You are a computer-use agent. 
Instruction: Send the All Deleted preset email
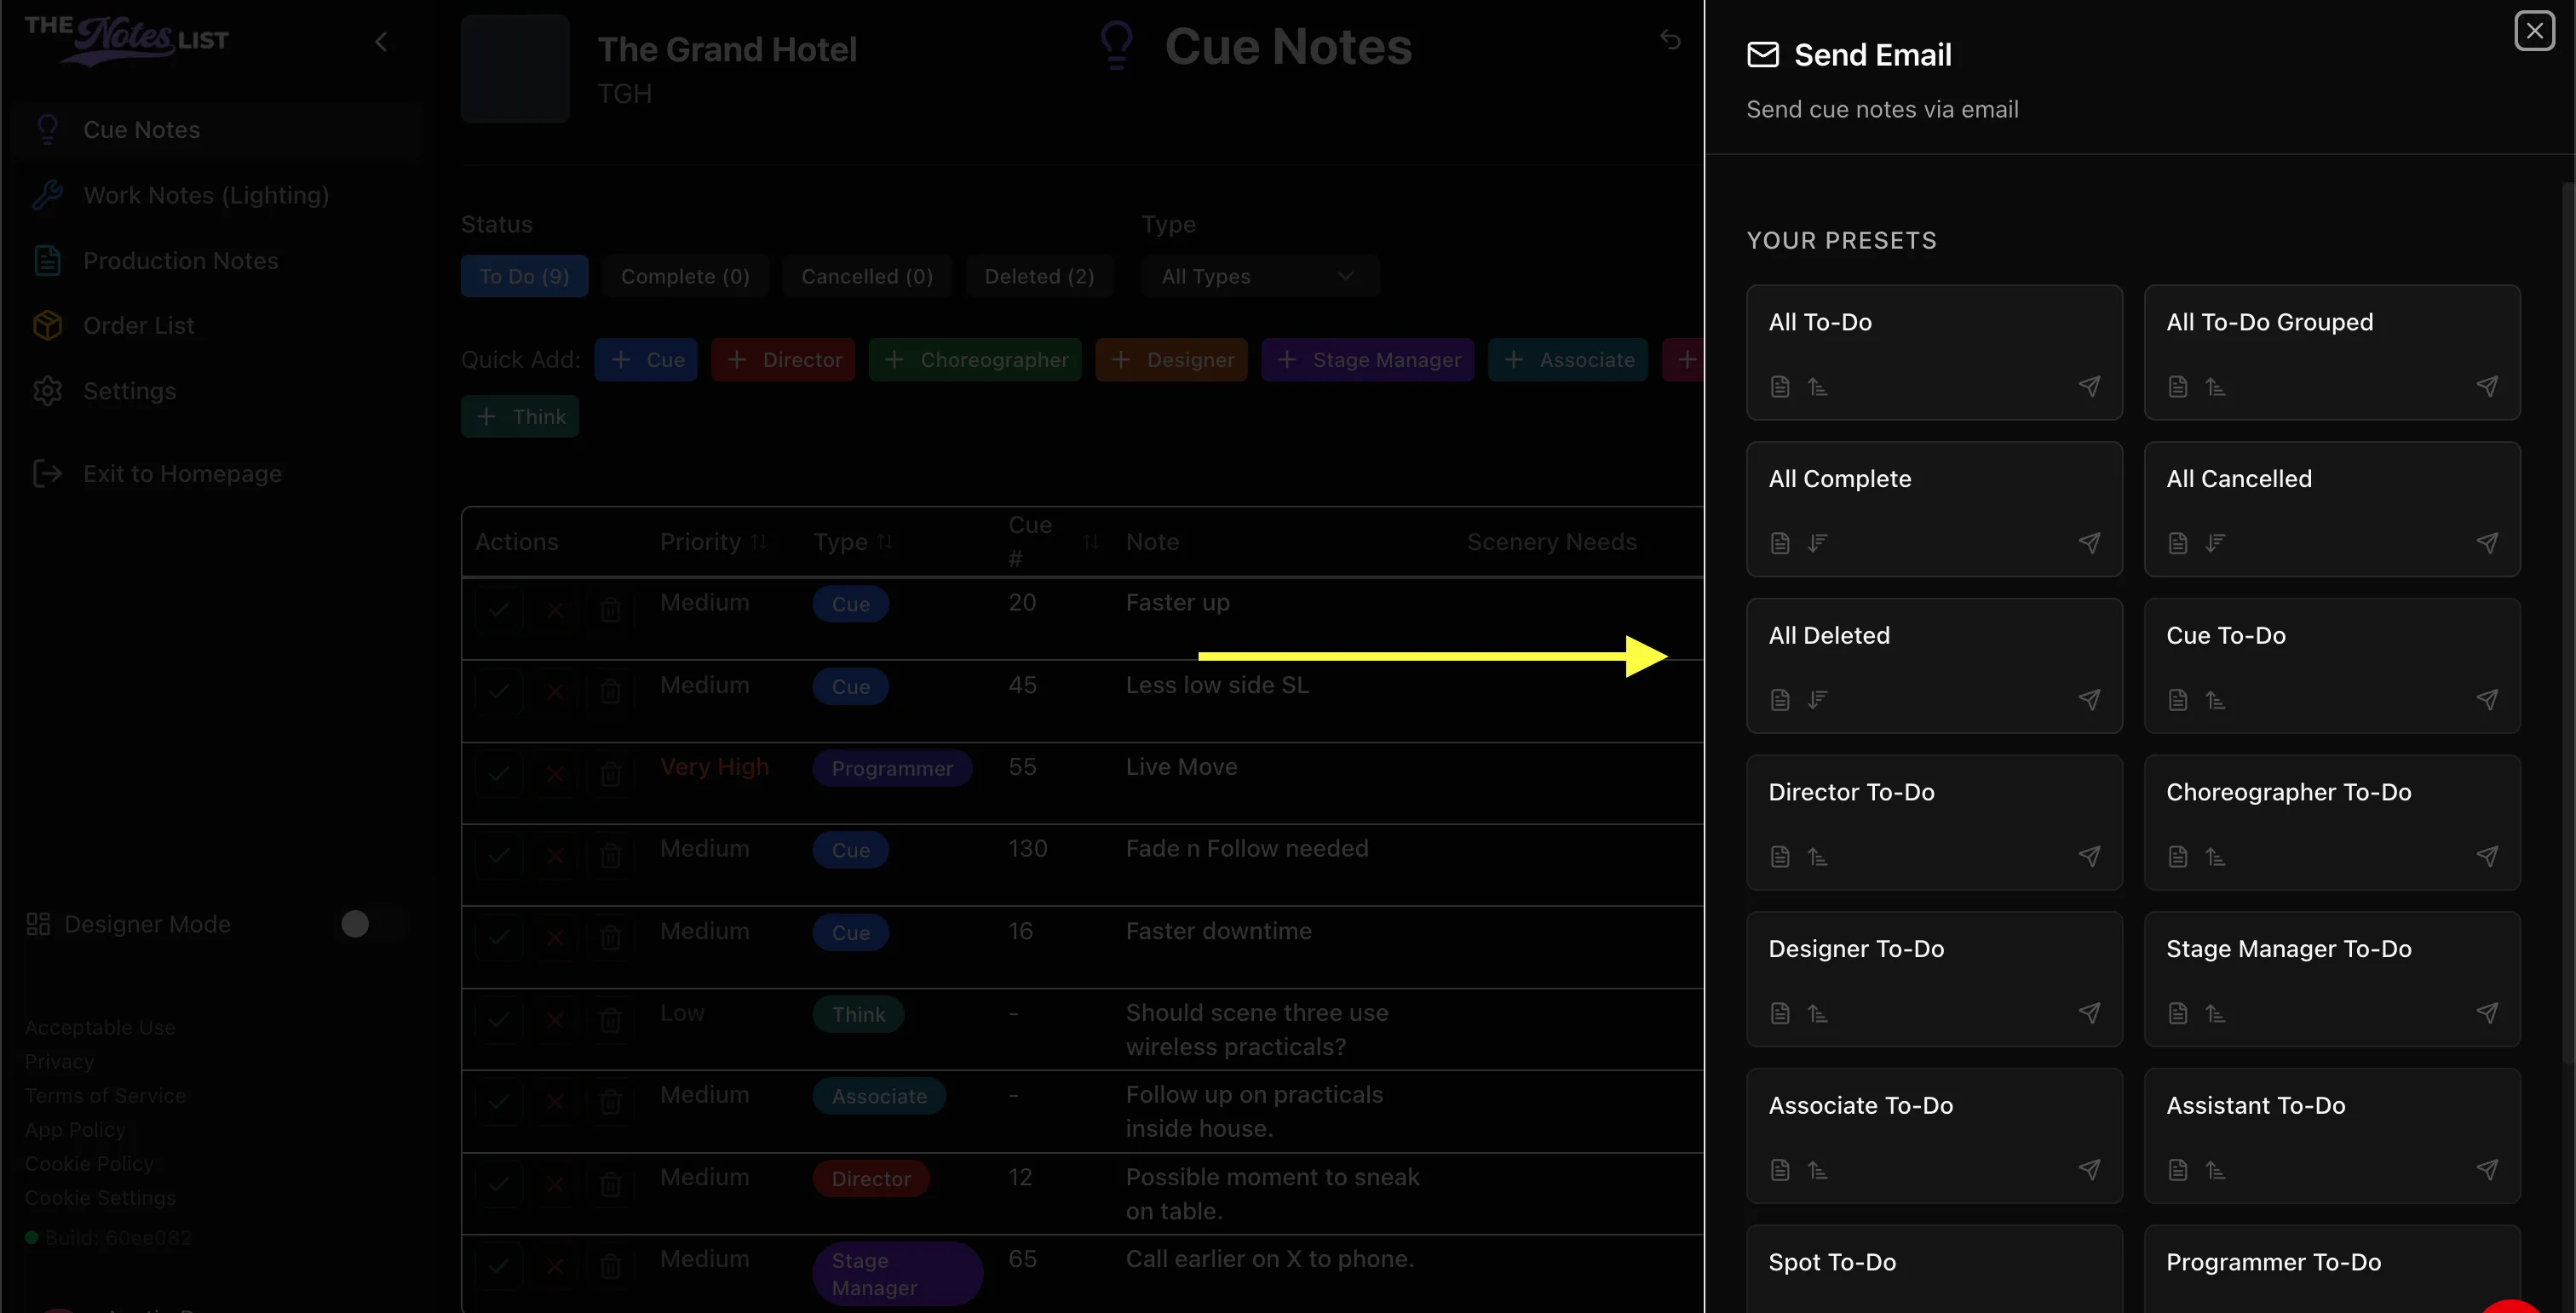point(2089,699)
